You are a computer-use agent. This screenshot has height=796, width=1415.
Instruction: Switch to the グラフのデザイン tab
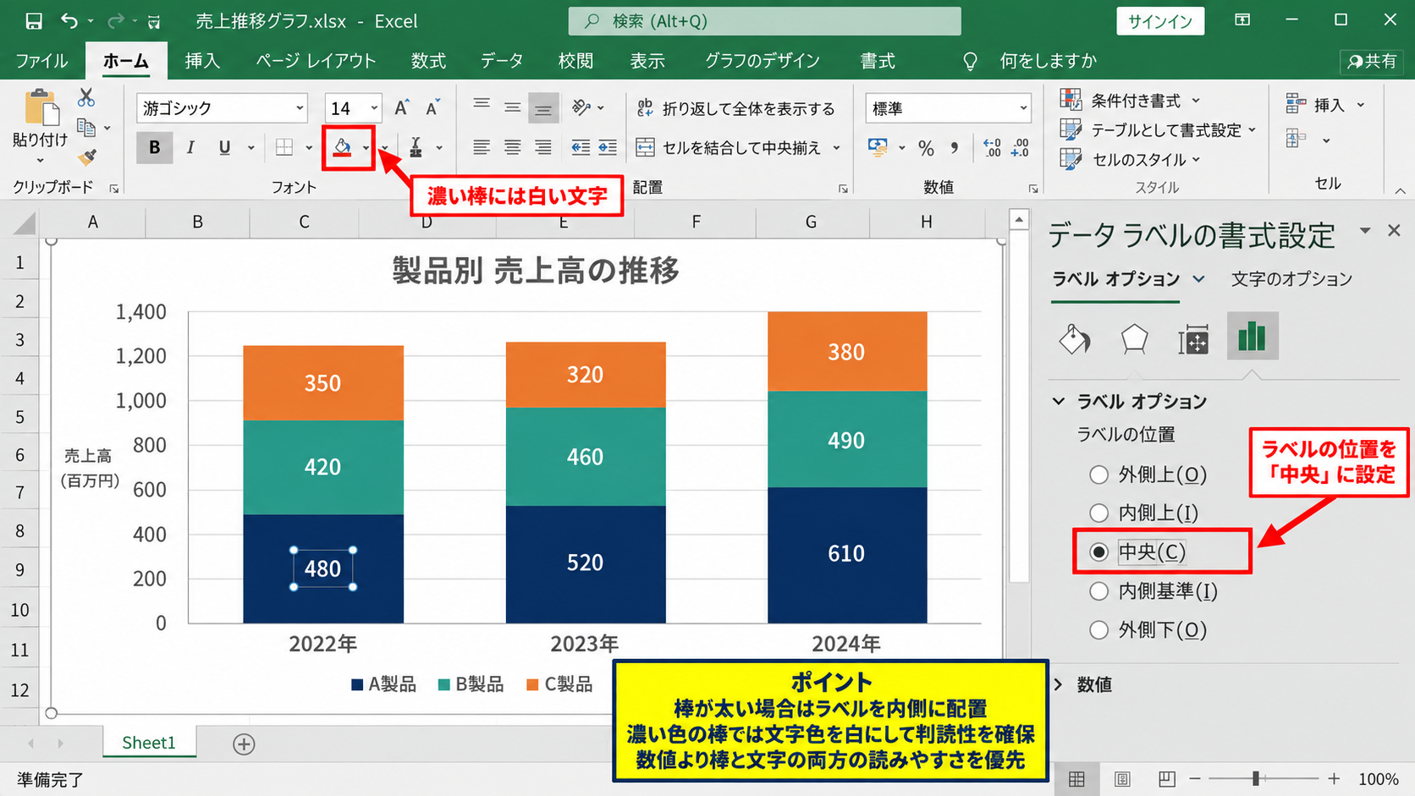click(763, 61)
